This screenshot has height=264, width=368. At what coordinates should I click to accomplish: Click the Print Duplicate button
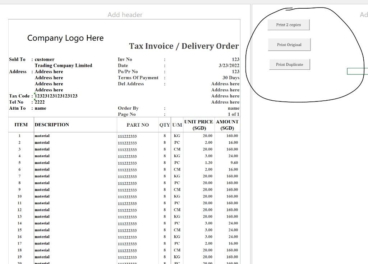pyautogui.click(x=289, y=64)
